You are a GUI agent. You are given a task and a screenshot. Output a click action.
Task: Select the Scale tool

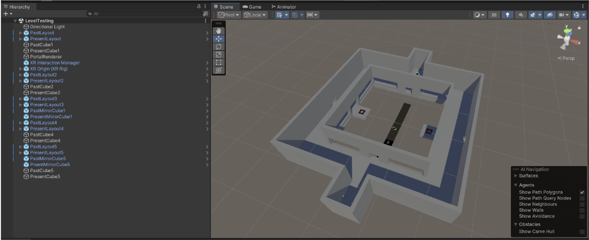[219, 54]
